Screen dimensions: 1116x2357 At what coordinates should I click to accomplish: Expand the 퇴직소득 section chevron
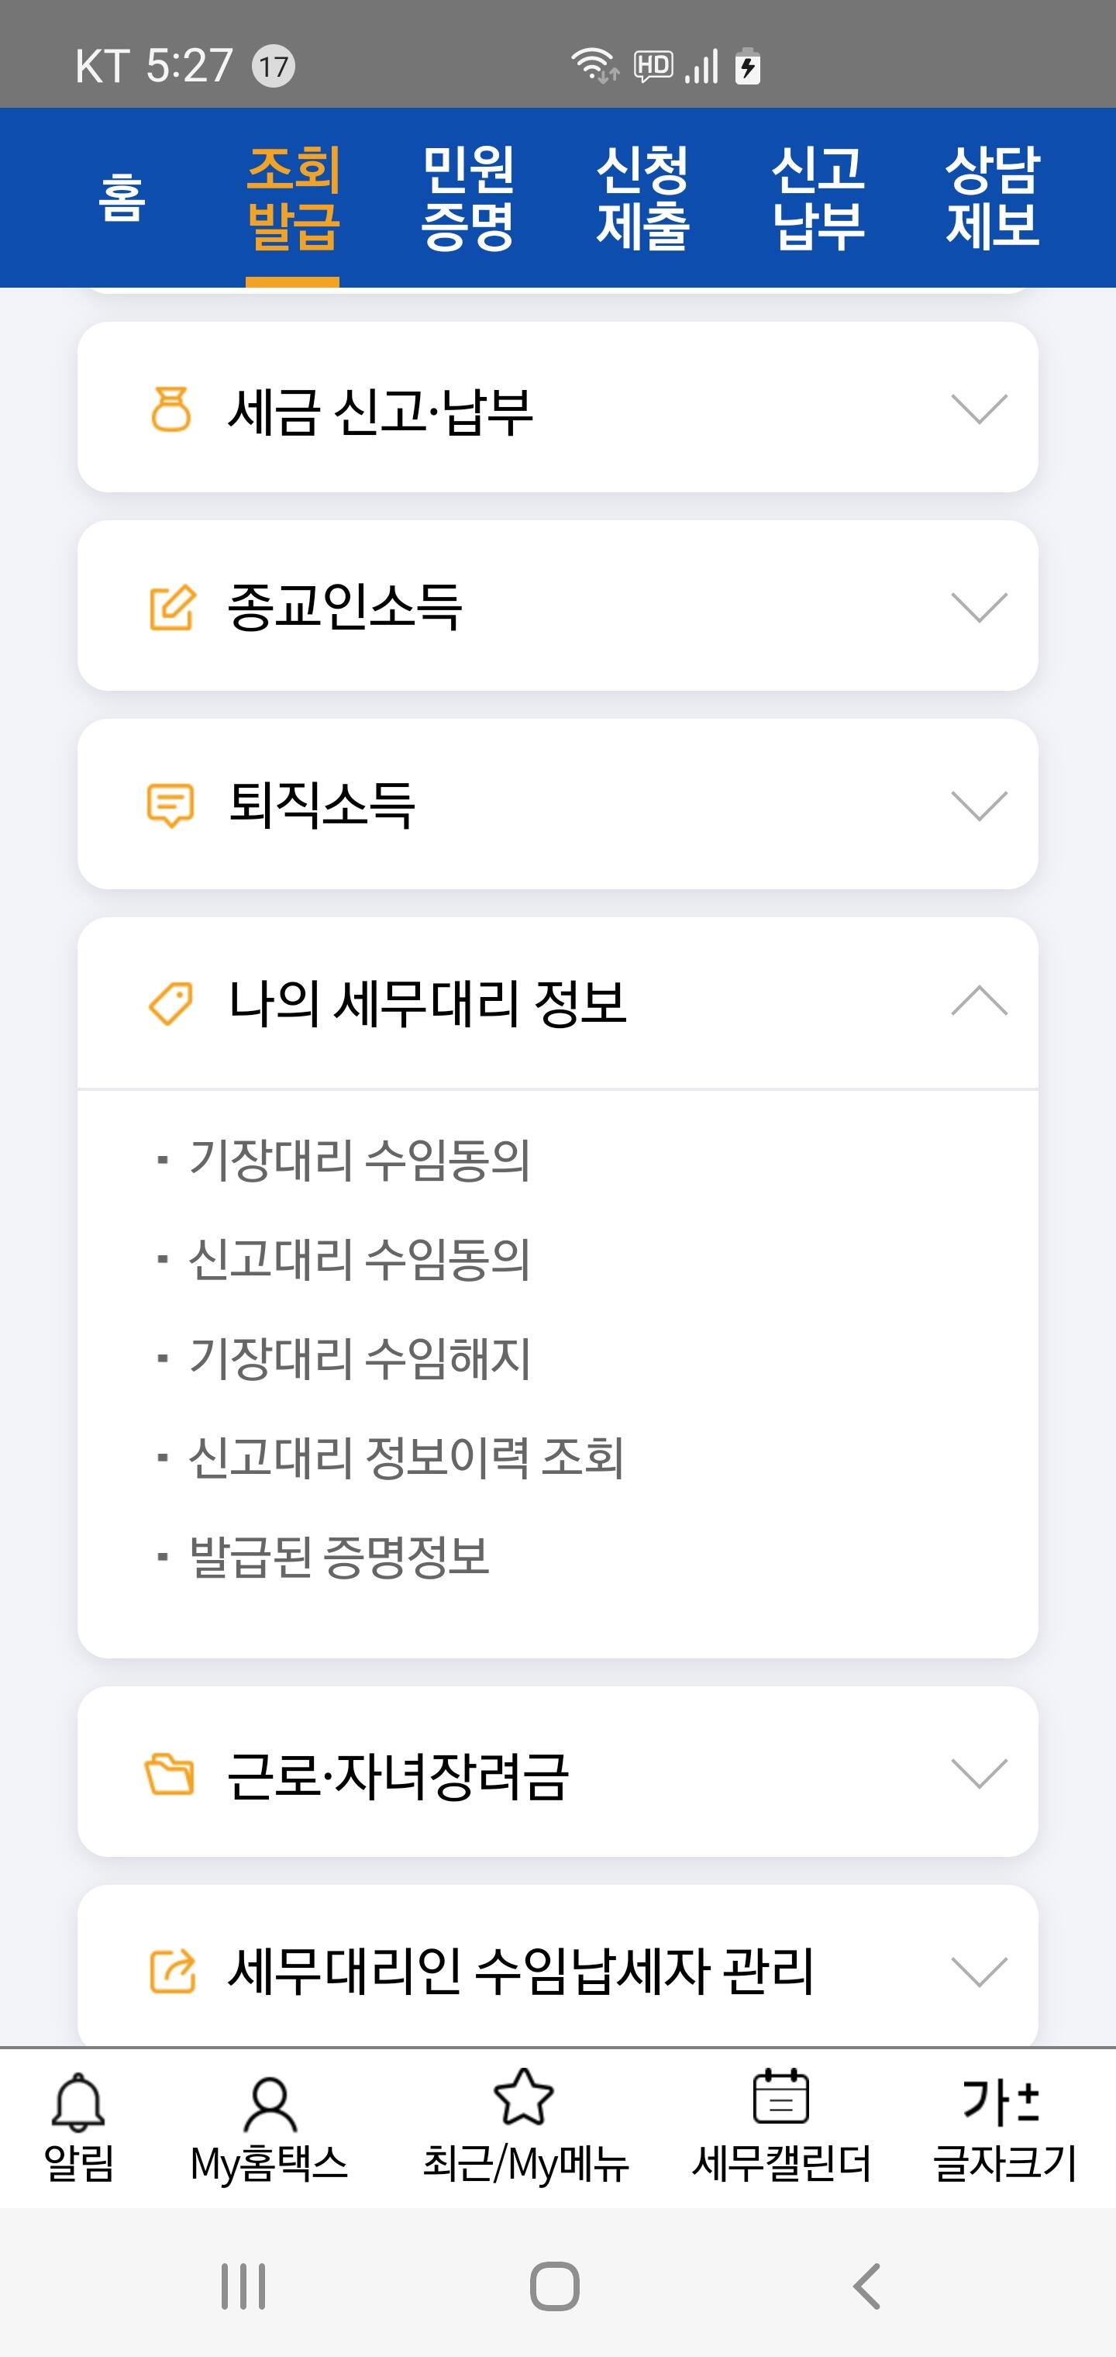[x=979, y=806]
